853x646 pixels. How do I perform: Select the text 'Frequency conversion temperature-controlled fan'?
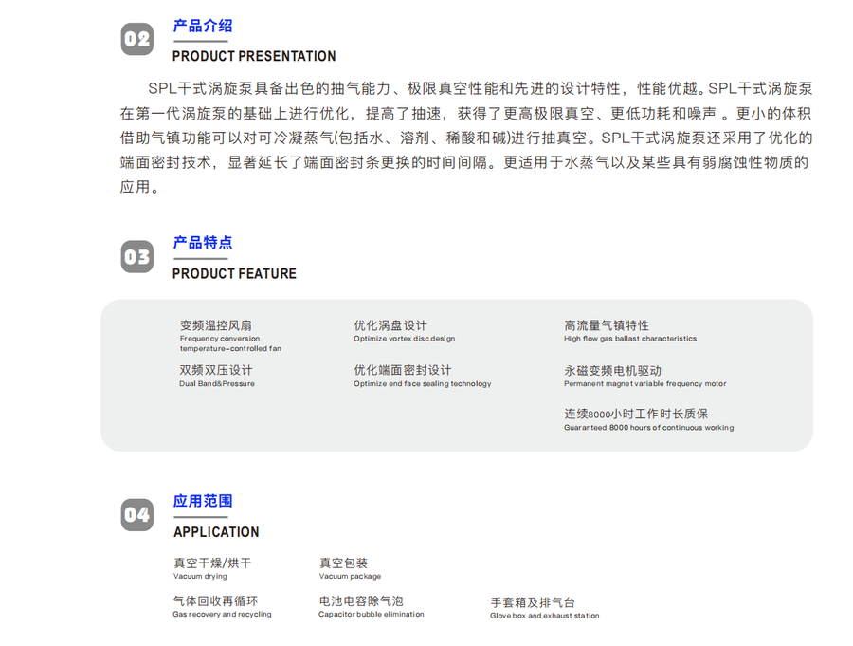[230, 343]
